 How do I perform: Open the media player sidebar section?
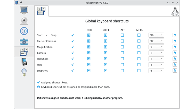tap(24, 62)
